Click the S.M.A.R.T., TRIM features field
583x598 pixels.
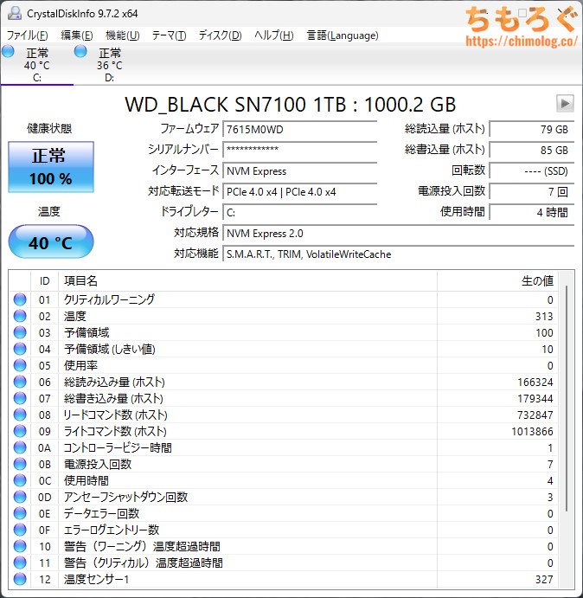(399, 254)
